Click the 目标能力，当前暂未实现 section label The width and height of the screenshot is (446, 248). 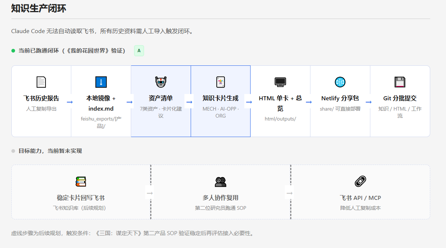[x=50, y=151]
